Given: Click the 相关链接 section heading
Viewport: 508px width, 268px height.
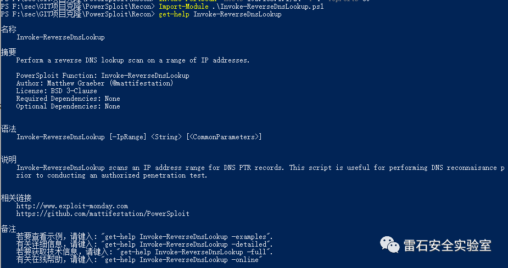Looking at the screenshot, I should tap(16, 198).
